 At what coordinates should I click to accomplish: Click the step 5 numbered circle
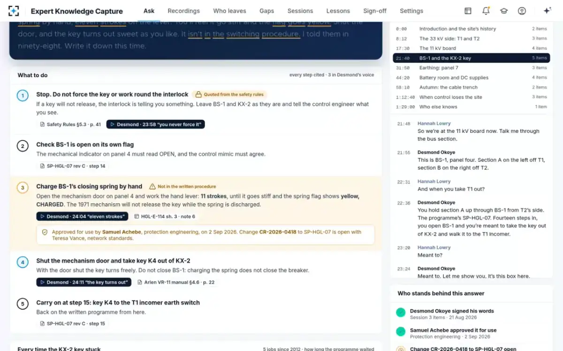tap(23, 304)
